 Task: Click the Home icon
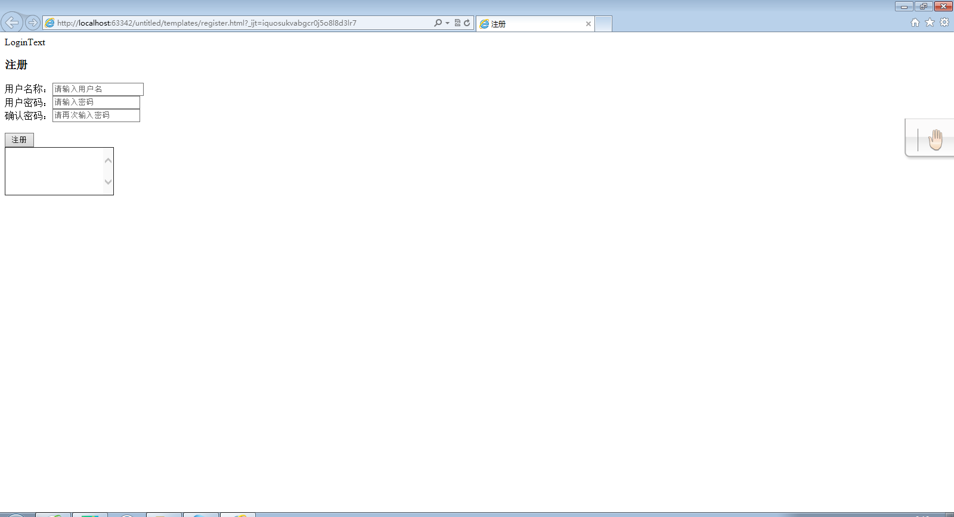[x=915, y=23]
